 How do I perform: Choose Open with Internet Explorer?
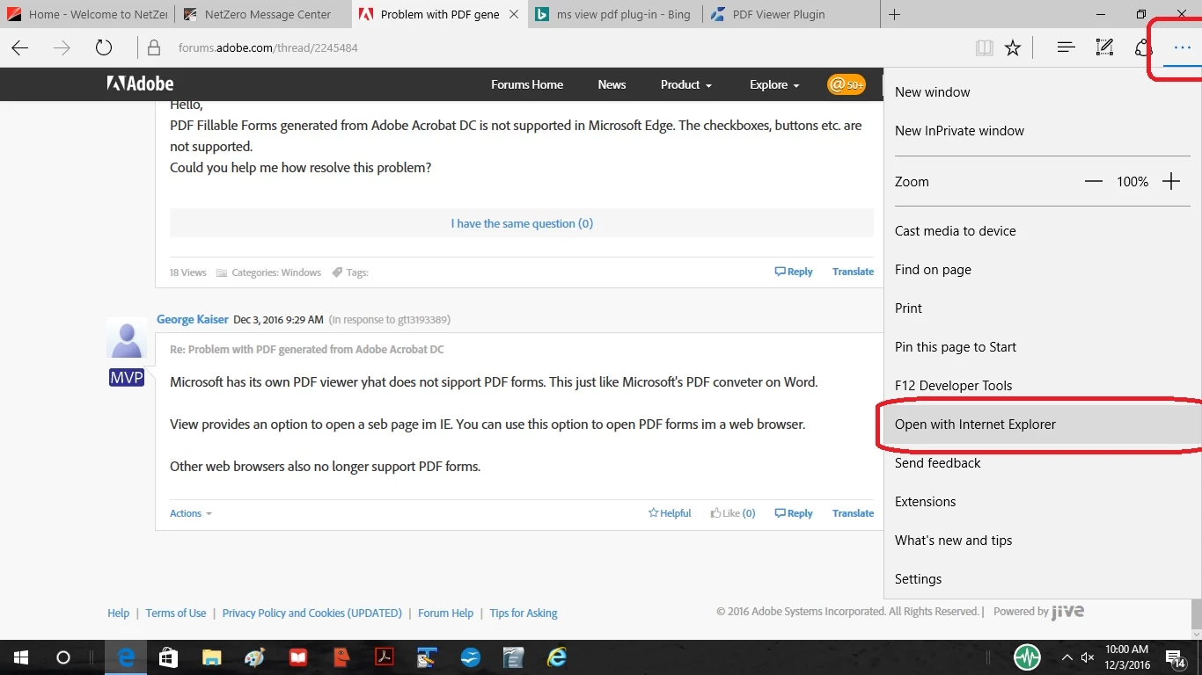click(x=1042, y=425)
